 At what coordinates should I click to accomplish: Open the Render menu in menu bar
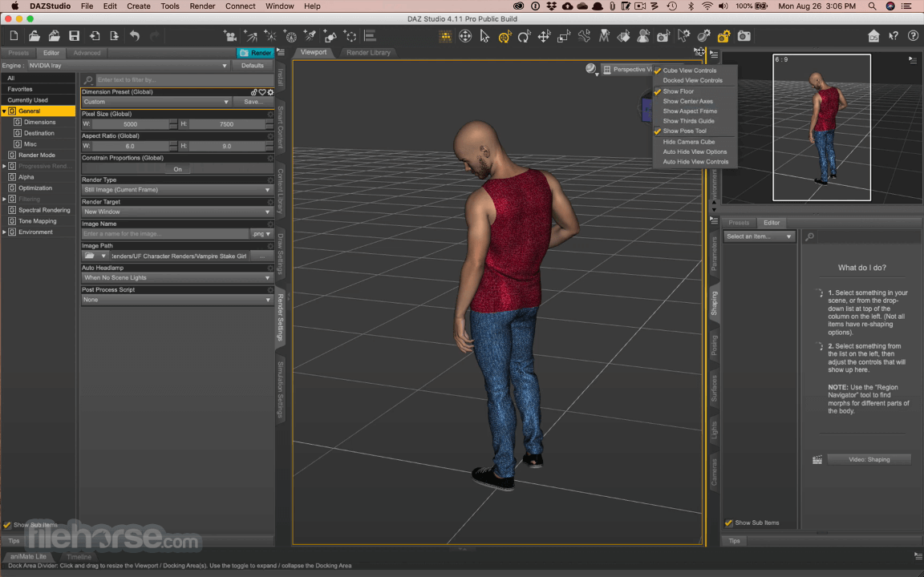(x=202, y=6)
